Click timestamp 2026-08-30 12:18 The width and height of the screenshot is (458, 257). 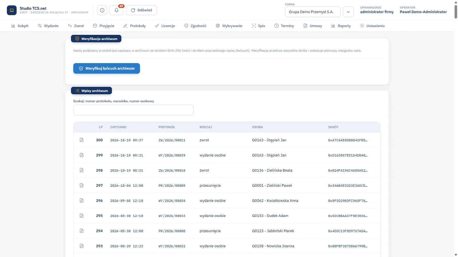[127, 216]
